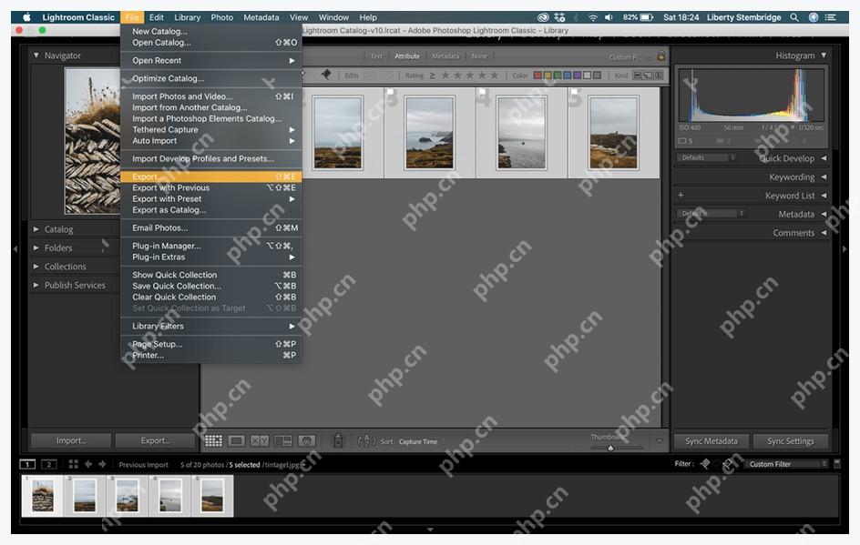Open the Plug-in Manager... menu entry

pos(211,246)
